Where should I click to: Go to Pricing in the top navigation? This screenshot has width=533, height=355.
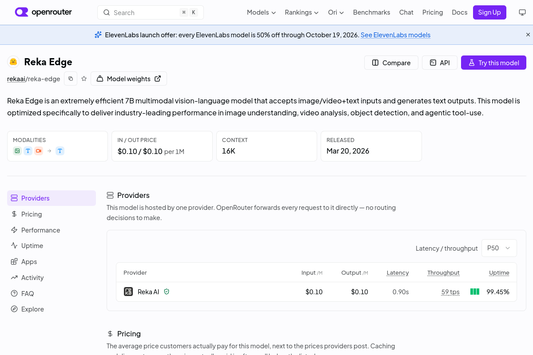[433, 12]
